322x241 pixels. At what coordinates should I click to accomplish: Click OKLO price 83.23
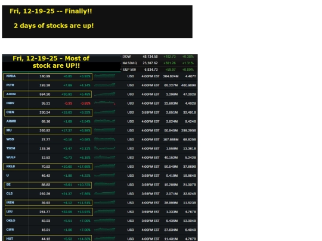tap(46, 221)
